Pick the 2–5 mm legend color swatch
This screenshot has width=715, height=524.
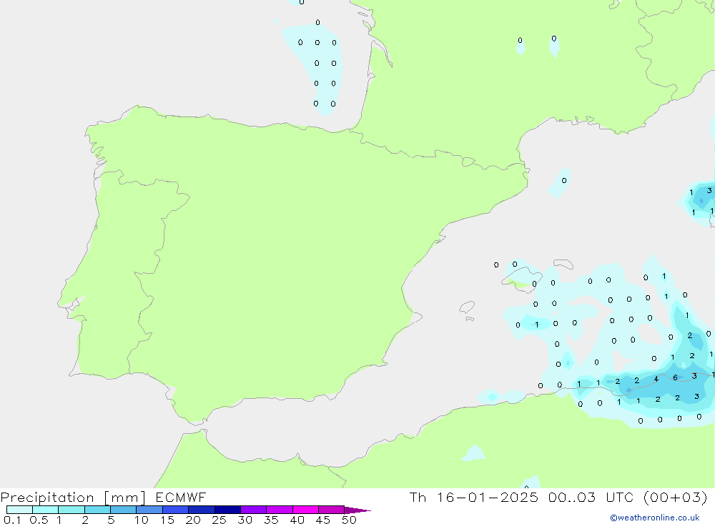[x=97, y=510]
